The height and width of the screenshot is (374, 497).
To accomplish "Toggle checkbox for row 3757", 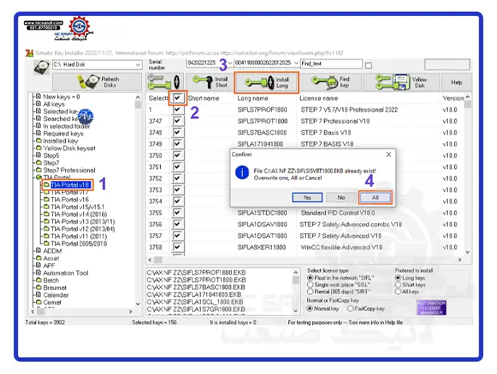I will point(177,236).
